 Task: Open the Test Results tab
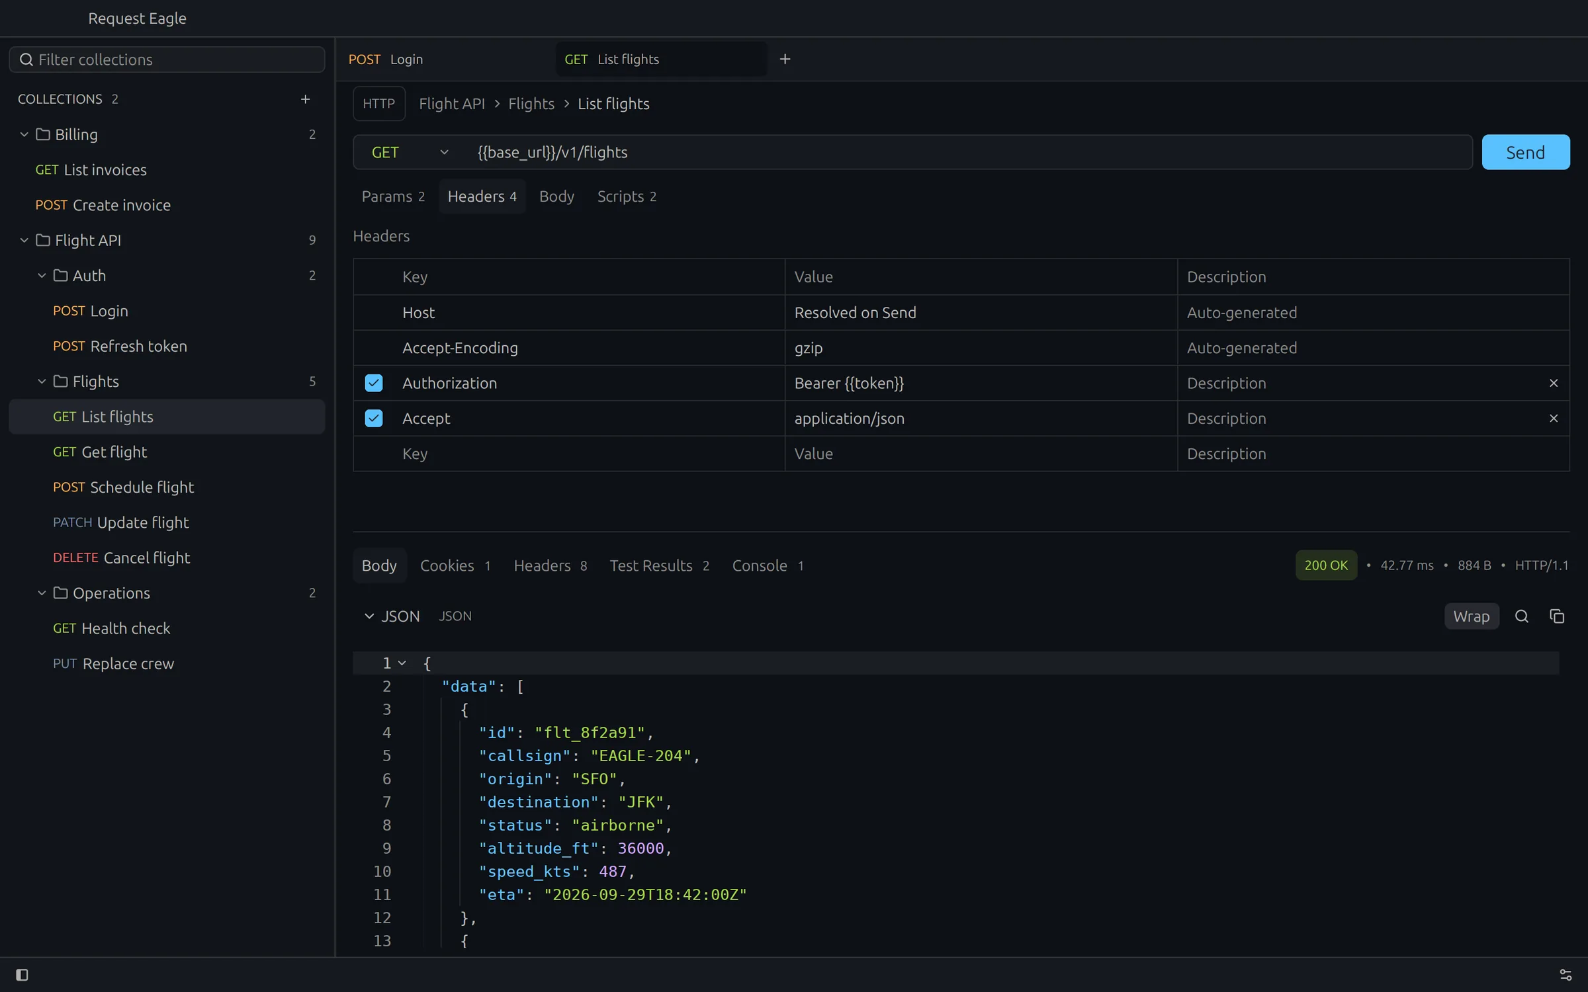pos(659,566)
